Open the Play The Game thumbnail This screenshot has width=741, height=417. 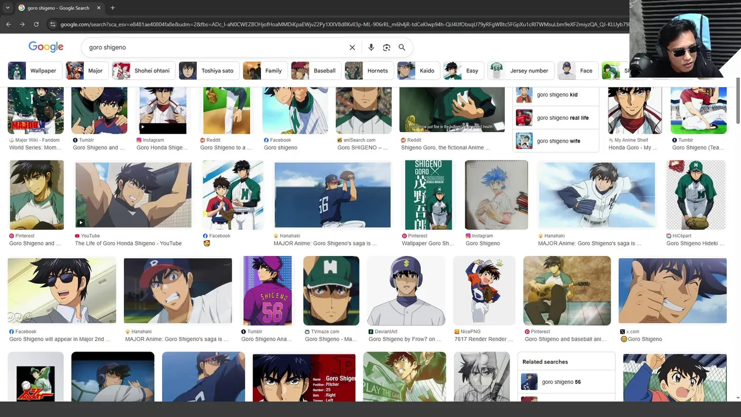[405, 376]
